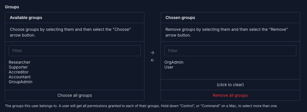Click the 'Choose groups by selecting them' instructions
Screen dimensions: 307x112
(70, 33)
